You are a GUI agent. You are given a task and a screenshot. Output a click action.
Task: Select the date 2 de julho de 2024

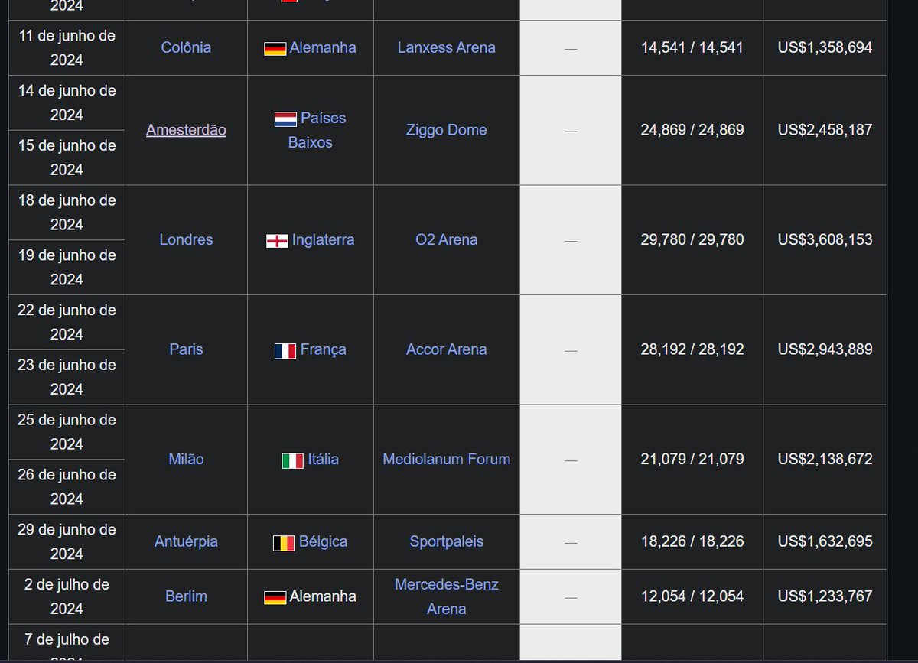pyautogui.click(x=67, y=596)
